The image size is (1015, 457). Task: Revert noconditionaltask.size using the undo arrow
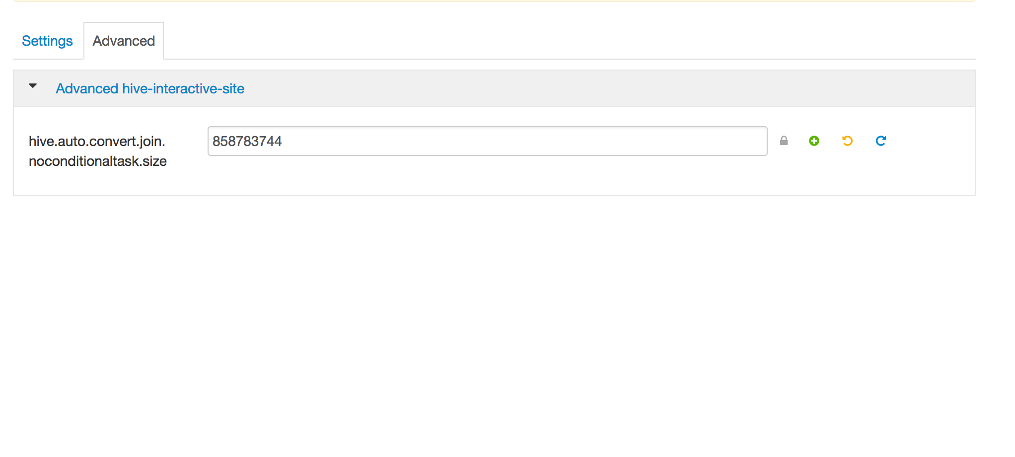point(848,141)
